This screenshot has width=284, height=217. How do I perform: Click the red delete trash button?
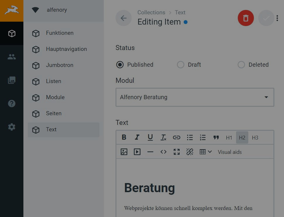click(246, 18)
